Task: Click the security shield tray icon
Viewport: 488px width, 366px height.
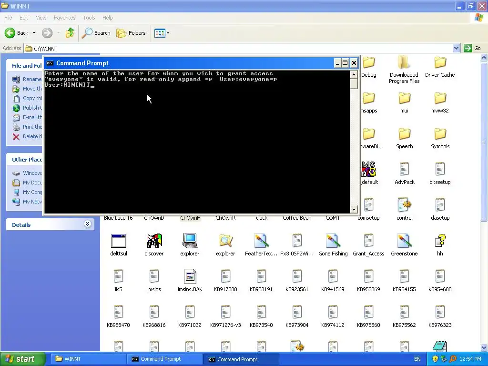Action: (435, 359)
